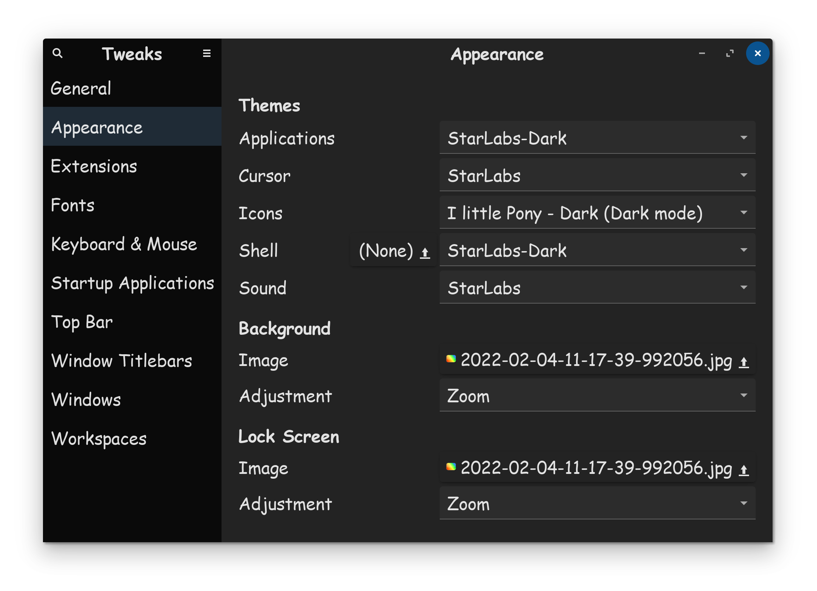Image resolution: width=817 pixels, height=591 pixels.
Task: Open Window Titlebars settings
Action: [132, 360]
